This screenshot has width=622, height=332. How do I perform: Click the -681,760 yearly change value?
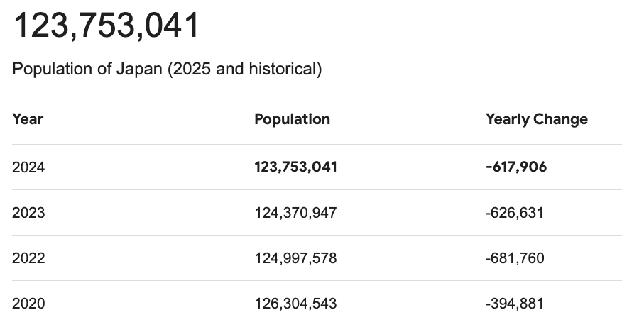515,258
